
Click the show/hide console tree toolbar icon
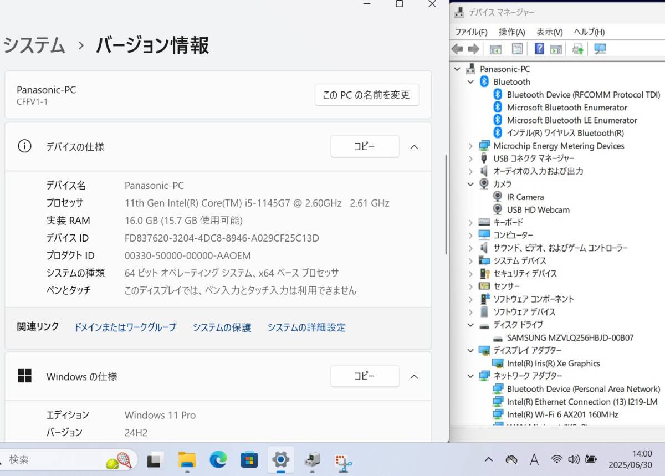495,49
